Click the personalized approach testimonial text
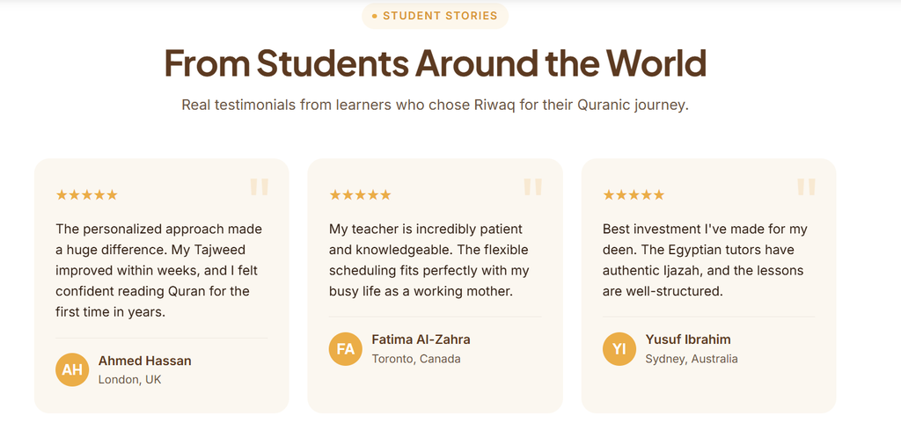The height and width of the screenshot is (445, 901). [159, 271]
